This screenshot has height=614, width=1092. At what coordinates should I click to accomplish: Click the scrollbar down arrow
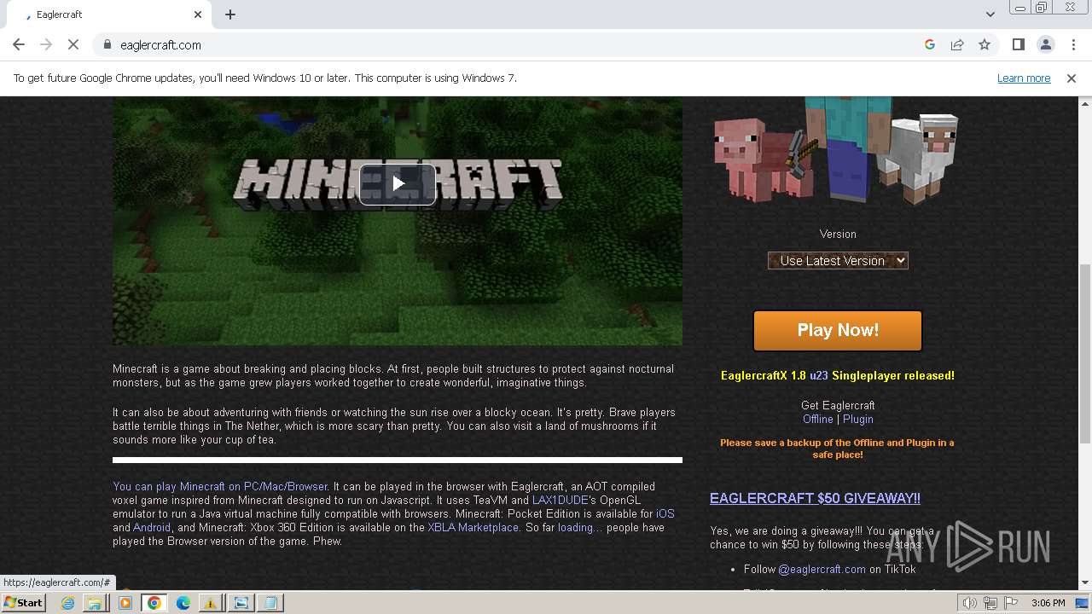[x=1085, y=582]
